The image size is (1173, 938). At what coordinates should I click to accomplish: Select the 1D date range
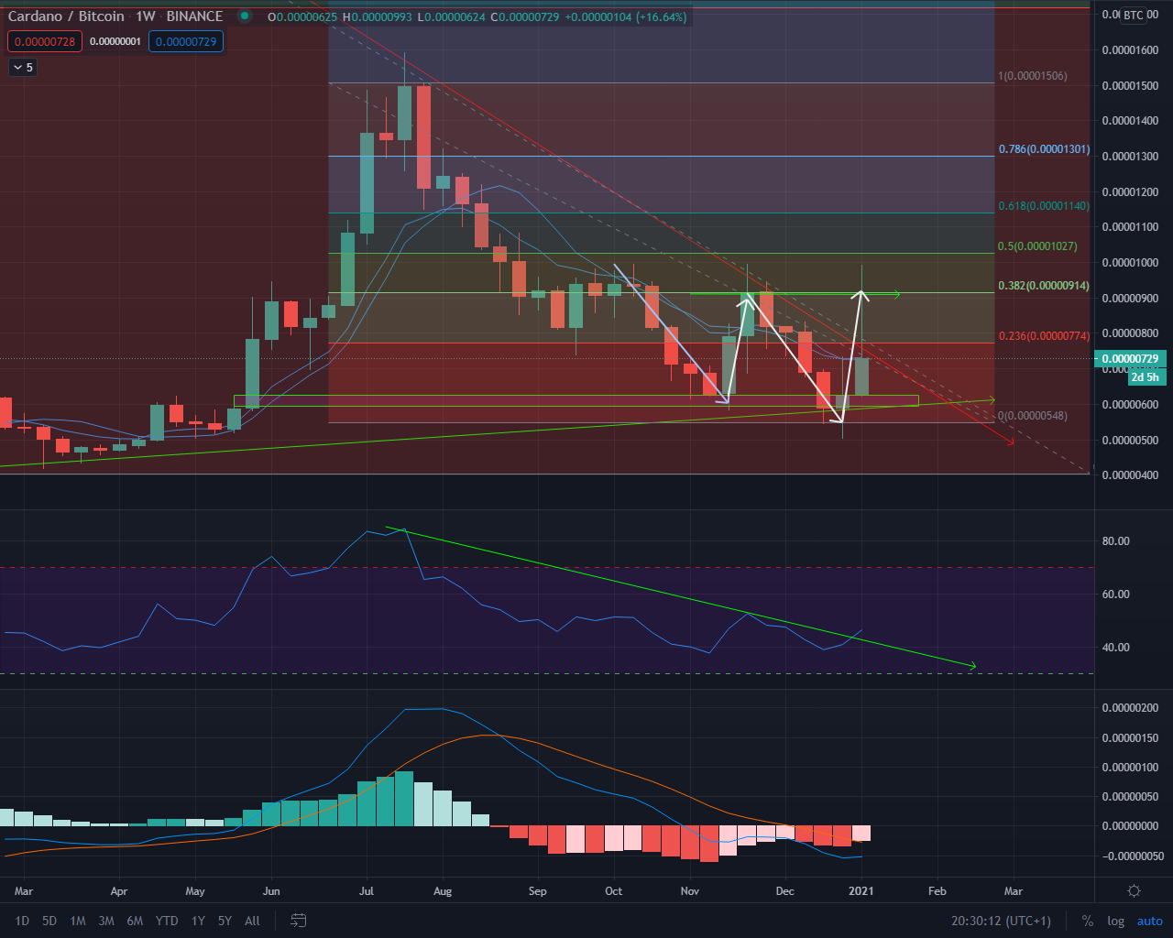(x=23, y=921)
